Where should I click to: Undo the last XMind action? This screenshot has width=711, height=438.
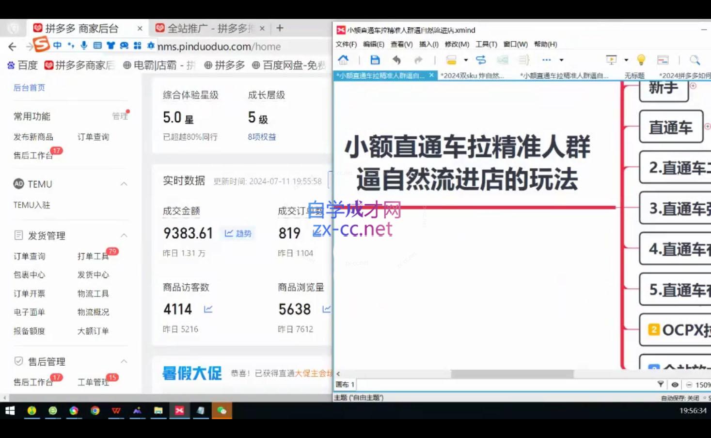[x=396, y=60]
